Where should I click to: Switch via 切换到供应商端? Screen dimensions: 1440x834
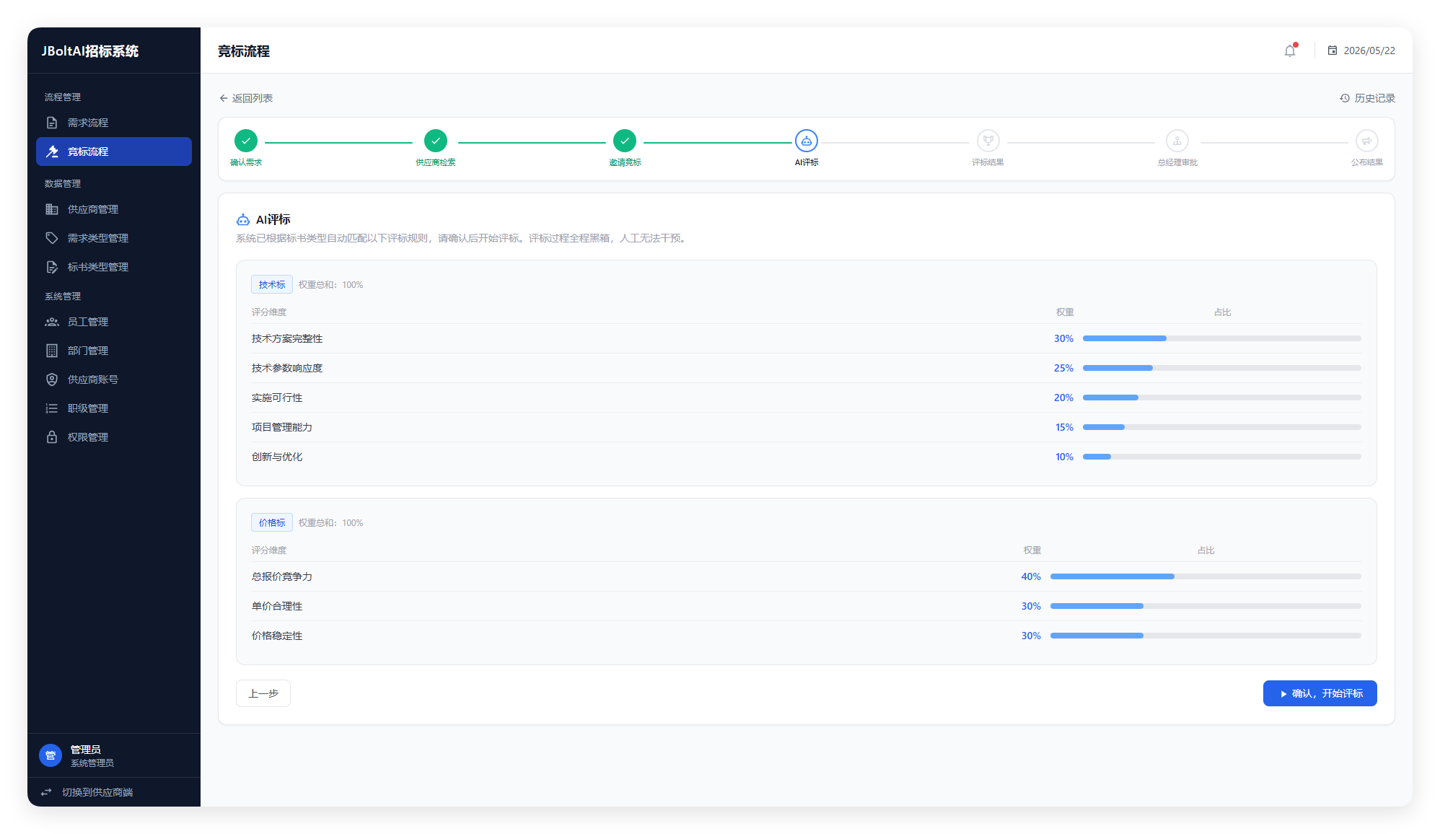pos(114,792)
